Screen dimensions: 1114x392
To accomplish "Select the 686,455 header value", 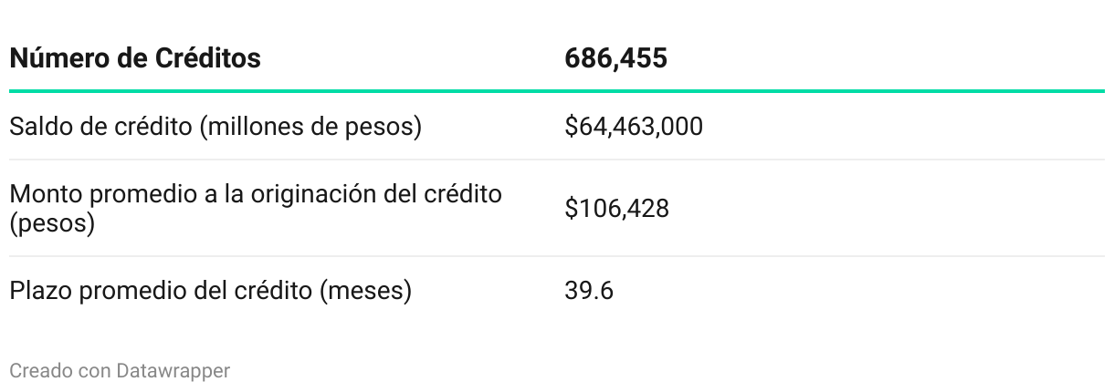I will pyautogui.click(x=615, y=59).
